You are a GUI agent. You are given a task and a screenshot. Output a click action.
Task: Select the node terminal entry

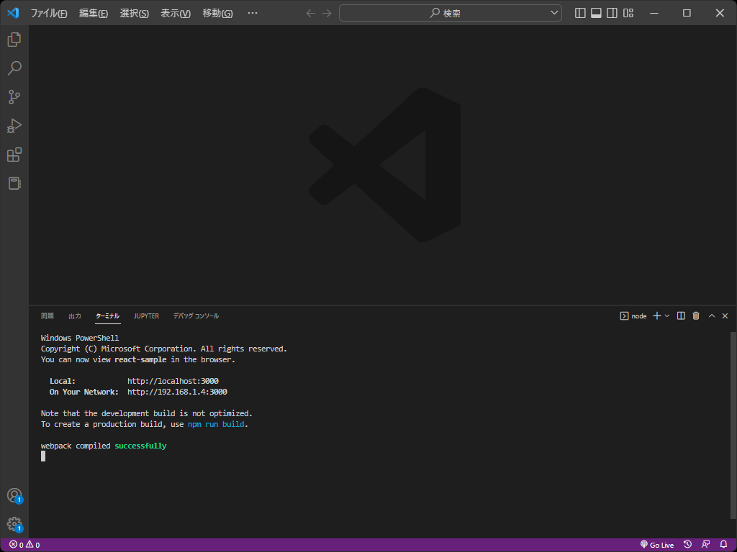tap(633, 316)
